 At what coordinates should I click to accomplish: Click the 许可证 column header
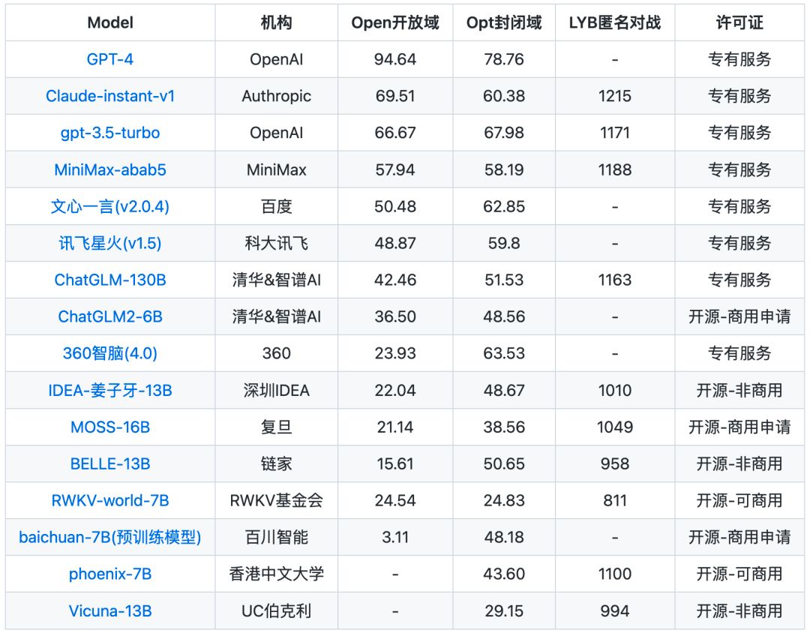tap(739, 22)
